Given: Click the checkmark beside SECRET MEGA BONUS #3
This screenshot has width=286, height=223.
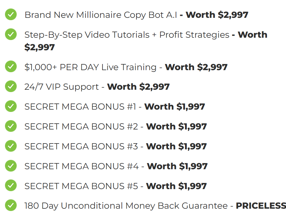Looking at the screenshot, I should coord(11,146).
